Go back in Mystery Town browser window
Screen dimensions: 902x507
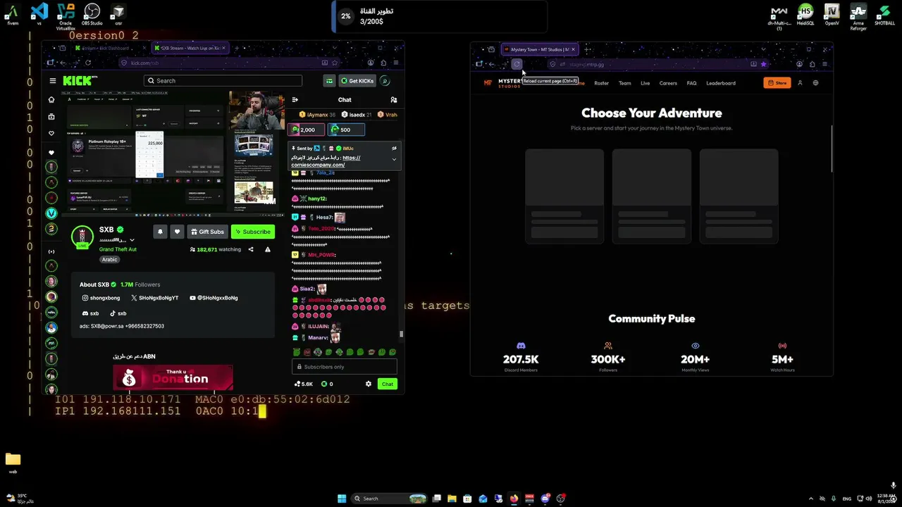click(x=491, y=64)
